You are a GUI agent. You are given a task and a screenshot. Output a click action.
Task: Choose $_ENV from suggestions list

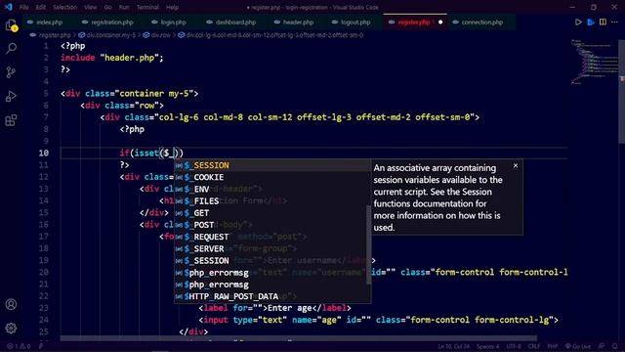272,189
